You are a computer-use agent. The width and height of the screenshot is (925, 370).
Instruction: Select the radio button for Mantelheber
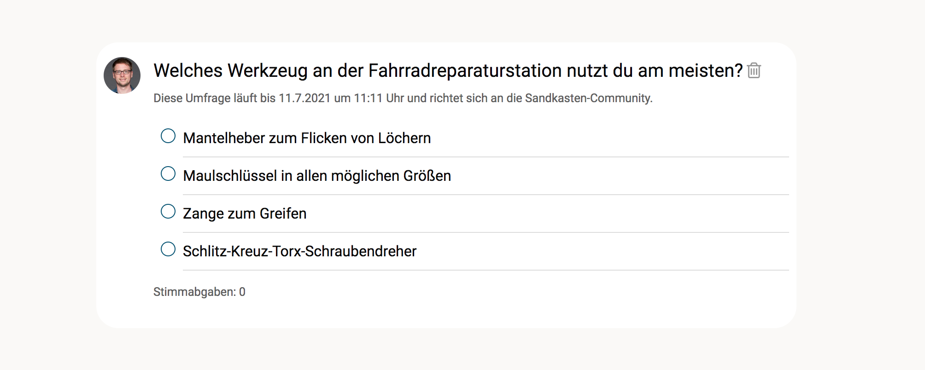168,136
